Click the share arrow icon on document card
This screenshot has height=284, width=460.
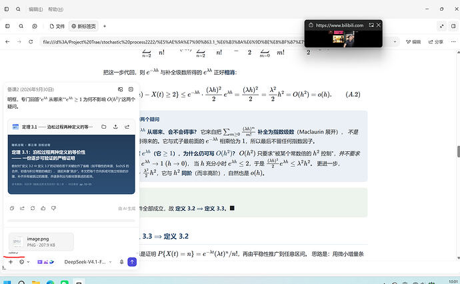pos(127,127)
